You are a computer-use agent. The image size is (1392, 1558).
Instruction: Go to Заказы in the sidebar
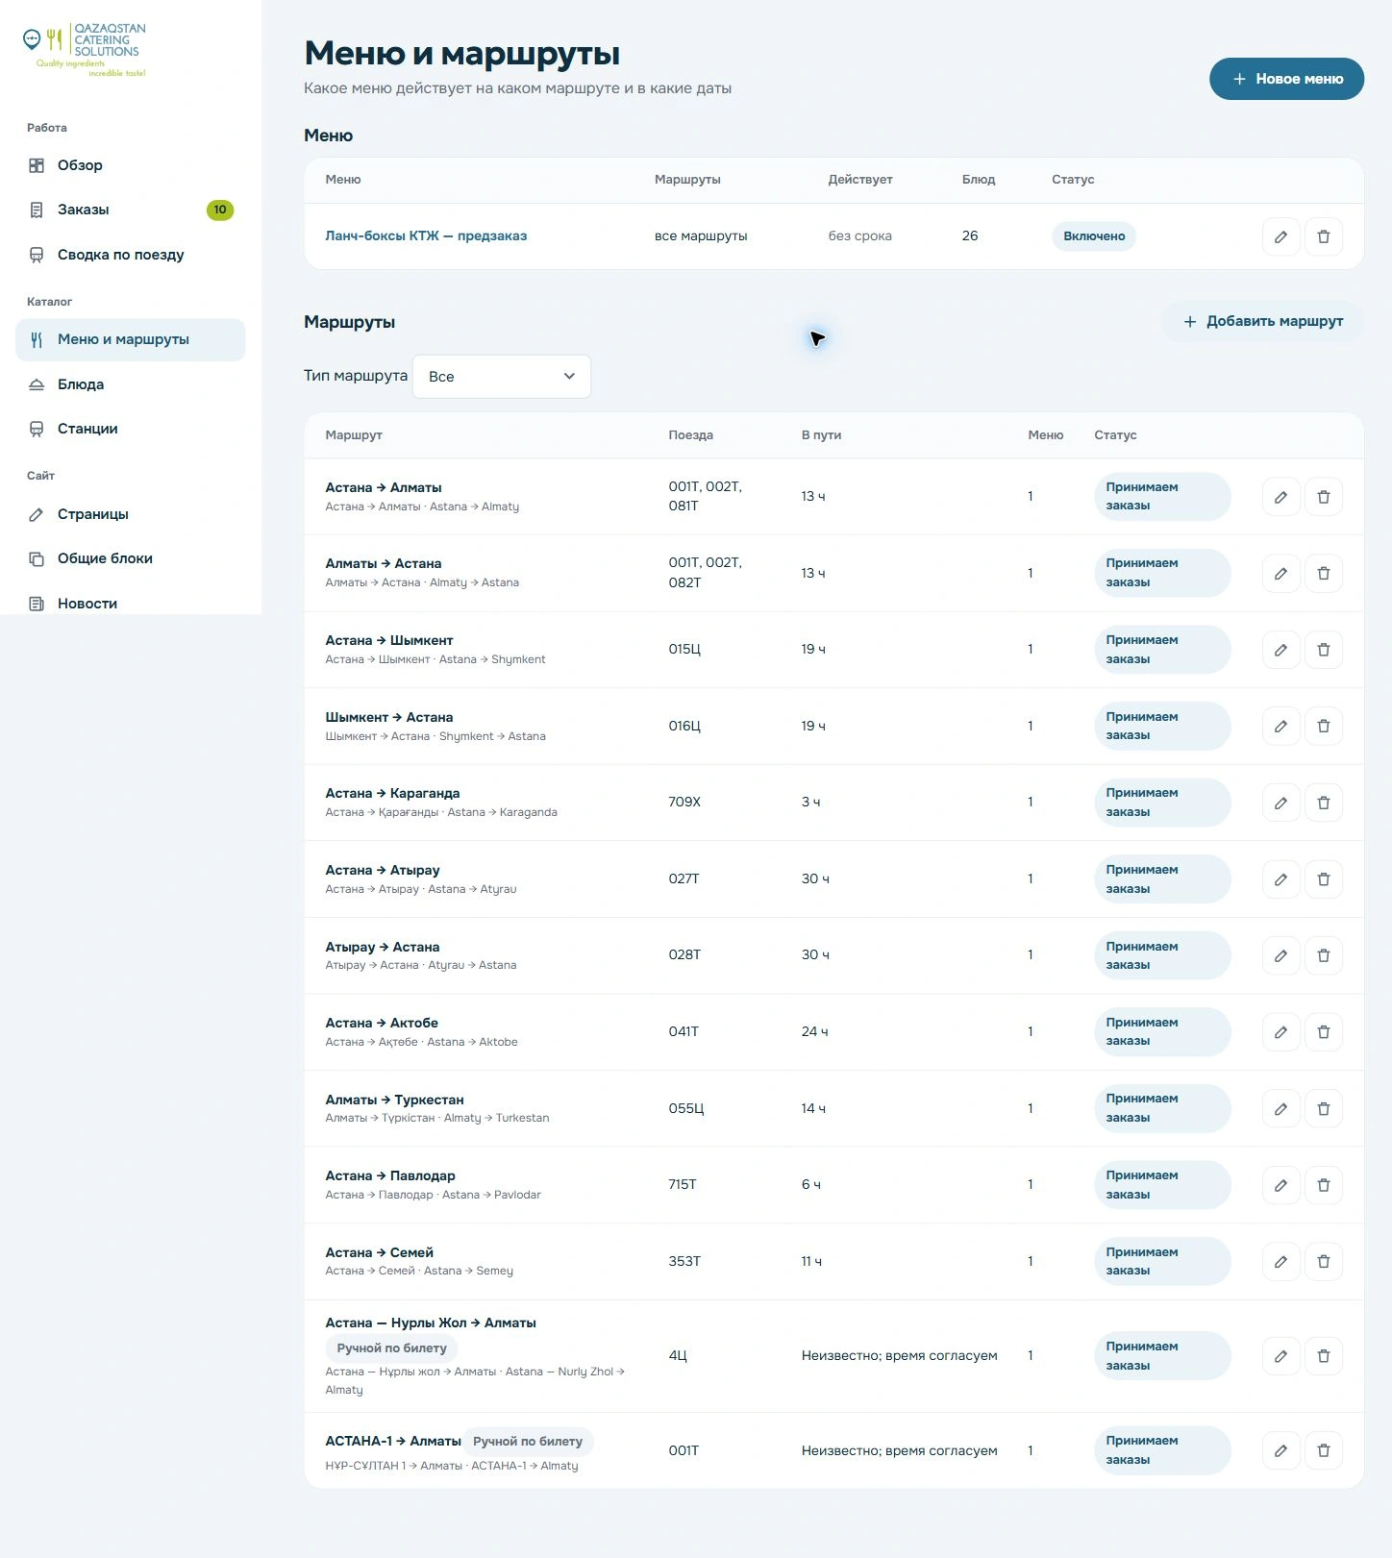point(131,210)
